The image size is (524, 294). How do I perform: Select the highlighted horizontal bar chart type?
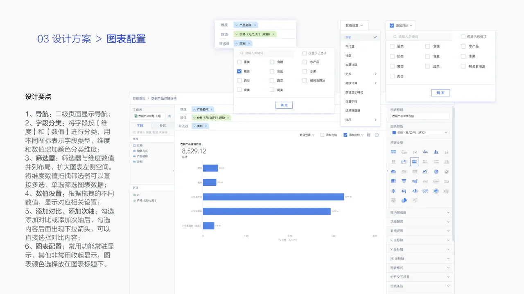[x=415, y=162]
